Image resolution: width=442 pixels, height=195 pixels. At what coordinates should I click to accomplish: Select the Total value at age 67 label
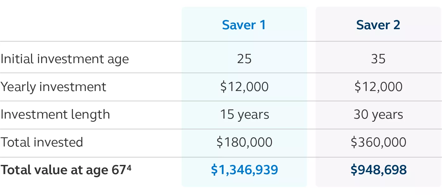pyautogui.click(x=63, y=170)
